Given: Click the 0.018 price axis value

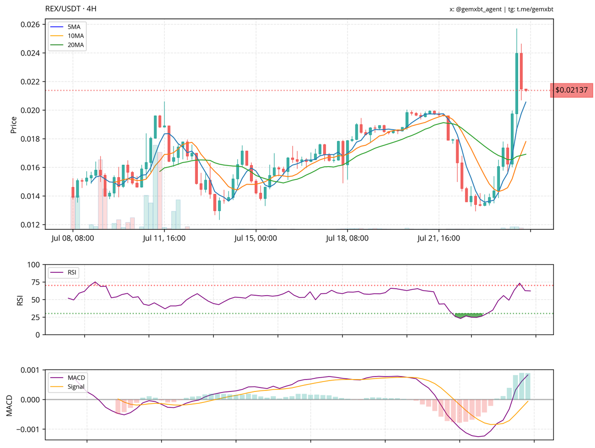Looking at the screenshot, I should pos(31,139).
